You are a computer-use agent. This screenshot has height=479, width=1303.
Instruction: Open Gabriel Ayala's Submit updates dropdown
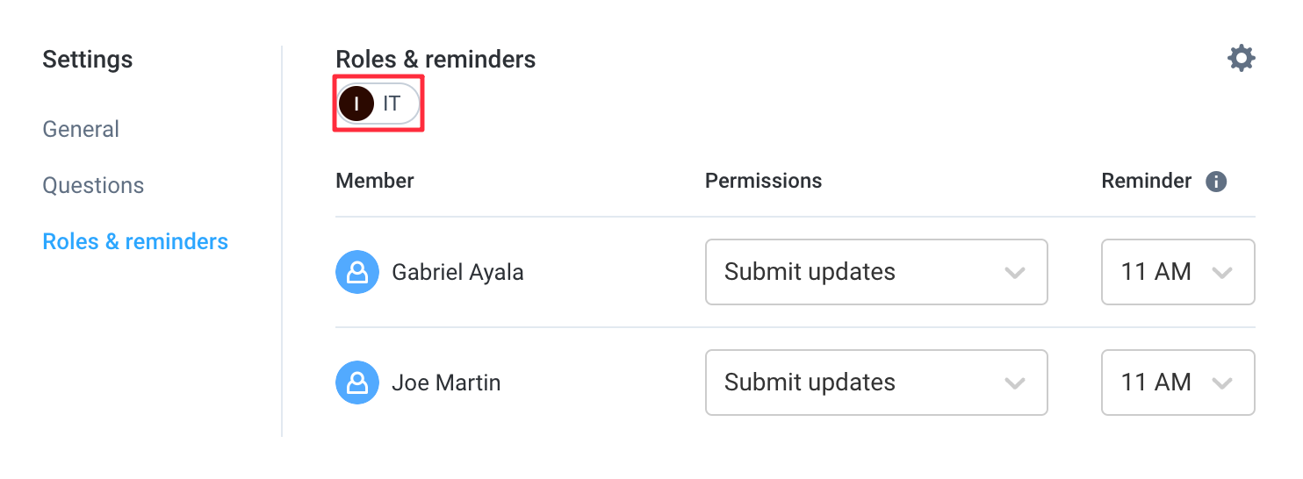tap(876, 272)
